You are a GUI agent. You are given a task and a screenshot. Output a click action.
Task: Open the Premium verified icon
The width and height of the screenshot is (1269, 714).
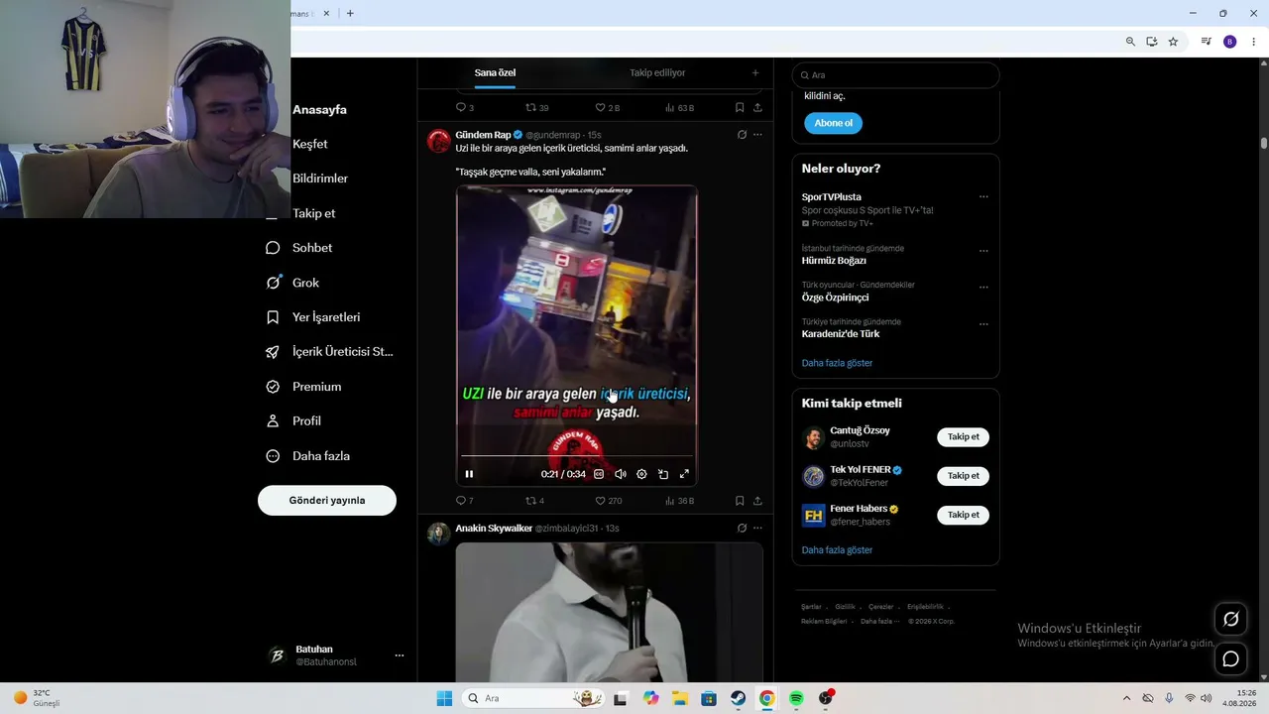[273, 387]
